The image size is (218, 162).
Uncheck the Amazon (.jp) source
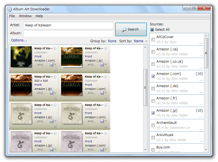153,113
